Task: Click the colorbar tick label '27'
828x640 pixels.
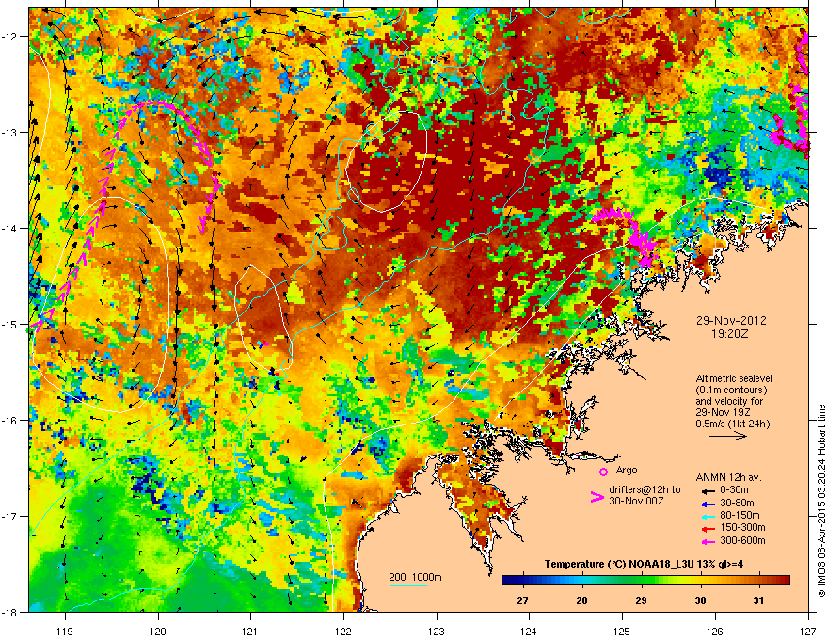Action: pyautogui.click(x=522, y=600)
